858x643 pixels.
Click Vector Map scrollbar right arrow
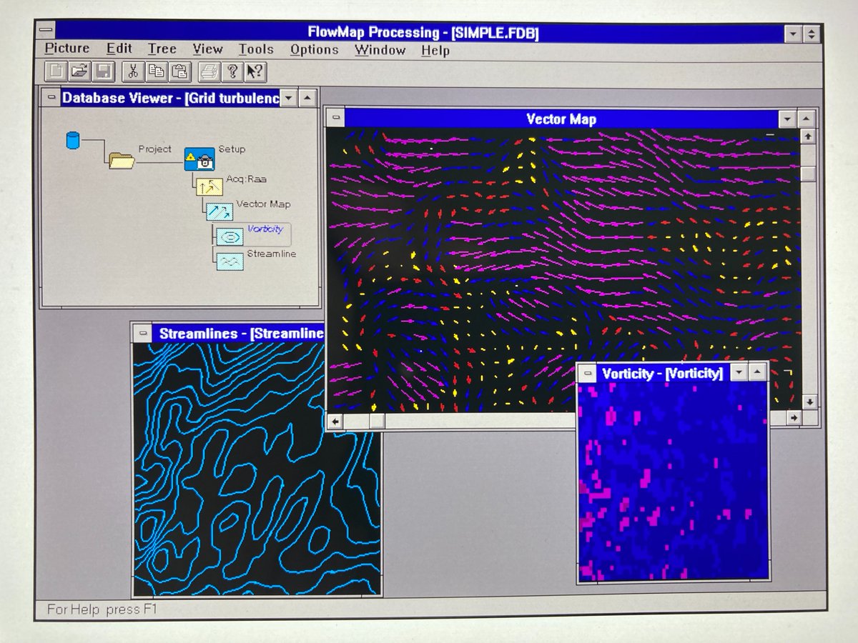pyautogui.click(x=794, y=419)
